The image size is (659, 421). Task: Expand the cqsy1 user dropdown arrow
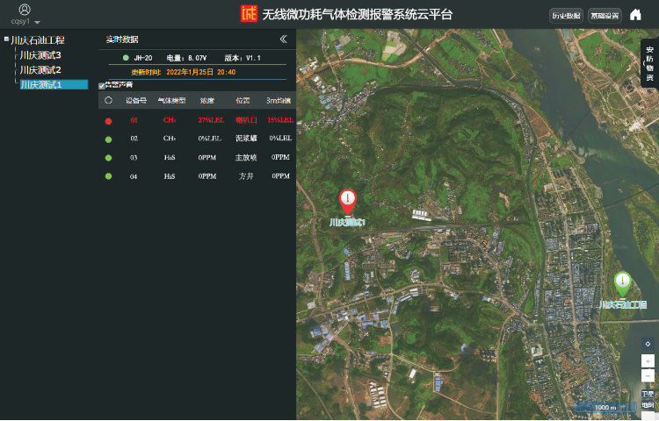click(37, 22)
